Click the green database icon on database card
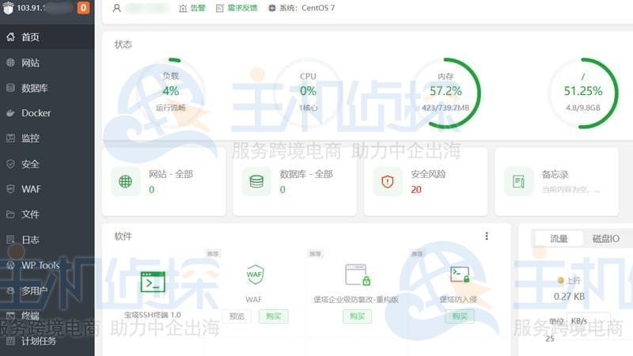This screenshot has height=356, width=633. (x=256, y=182)
